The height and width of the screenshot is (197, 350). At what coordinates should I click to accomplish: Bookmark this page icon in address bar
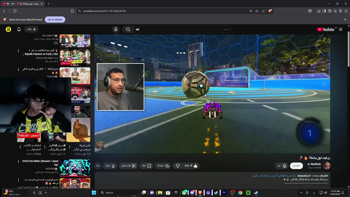pos(72,11)
